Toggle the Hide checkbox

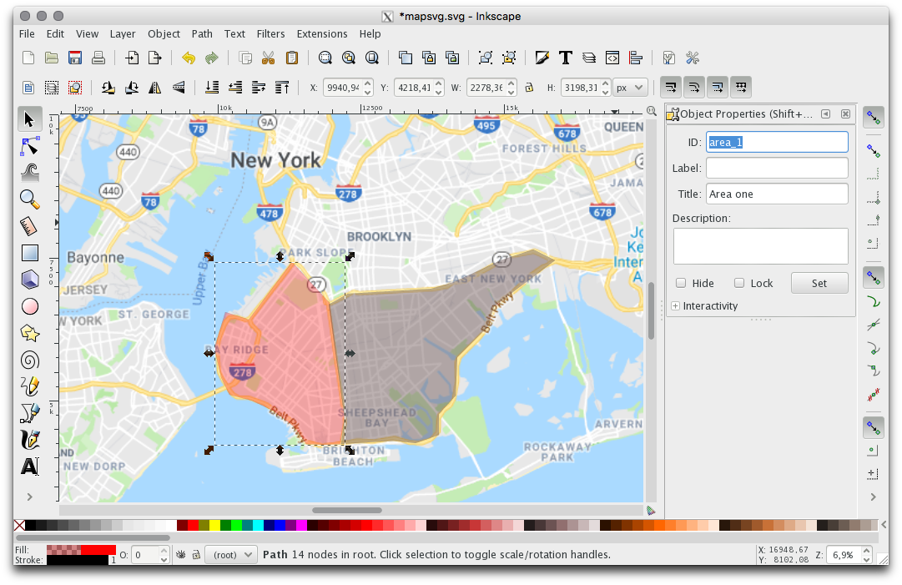tap(681, 283)
